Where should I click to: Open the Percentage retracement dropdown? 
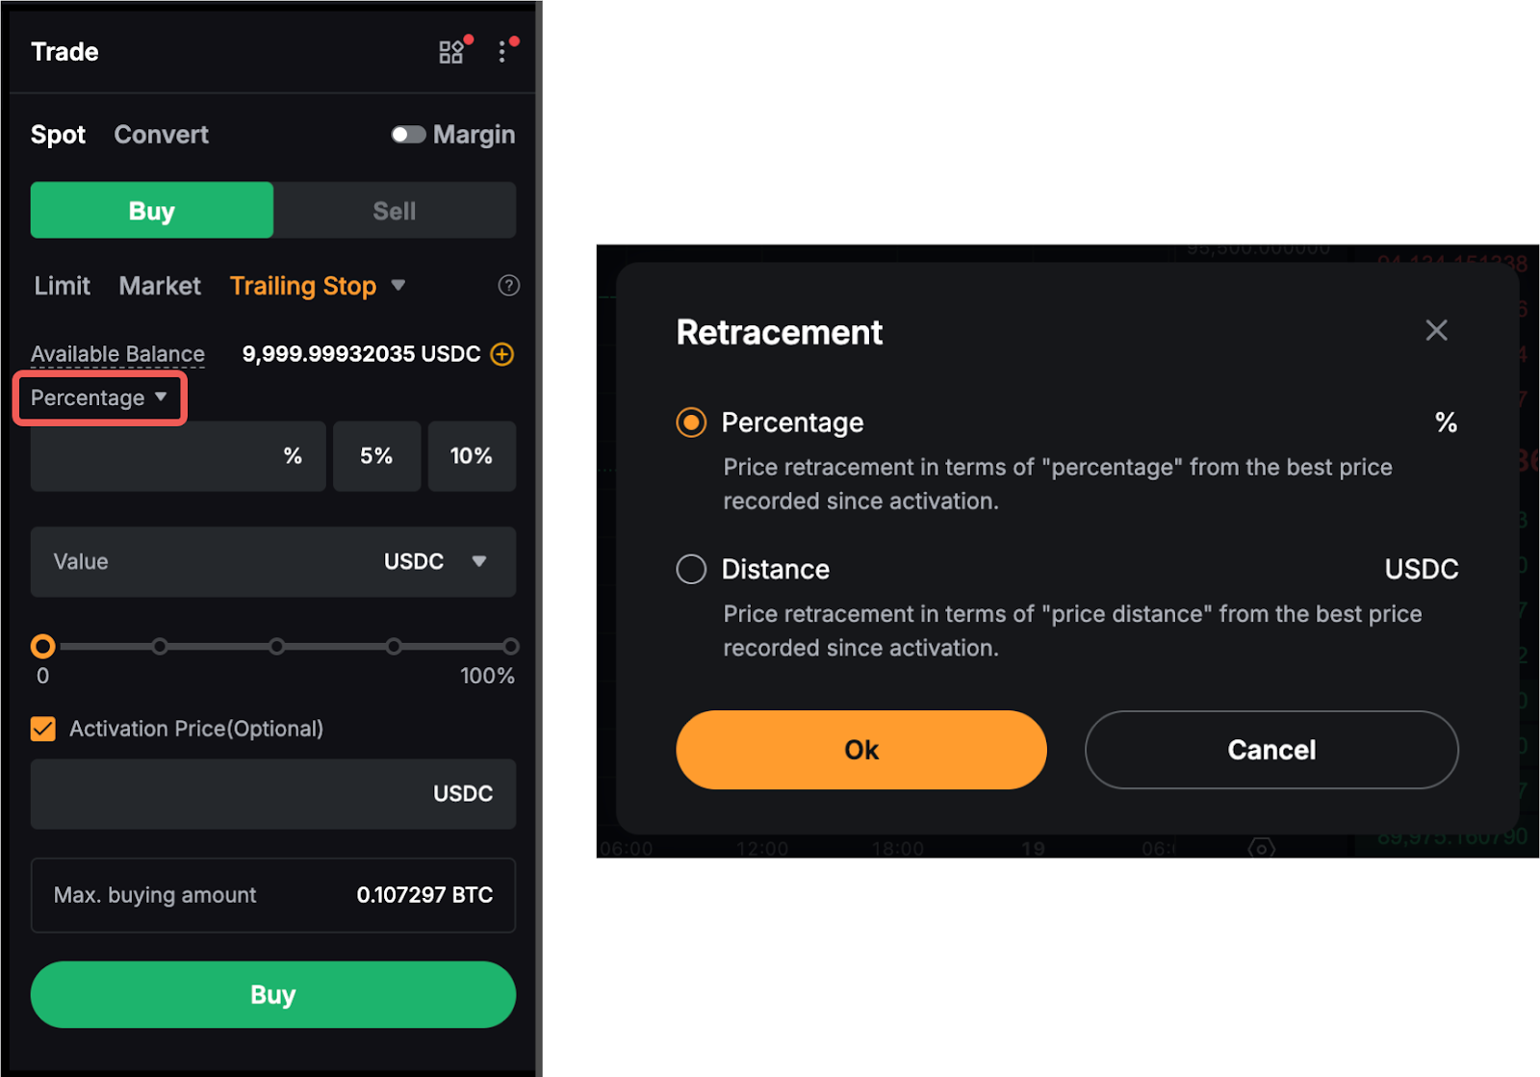(99, 398)
